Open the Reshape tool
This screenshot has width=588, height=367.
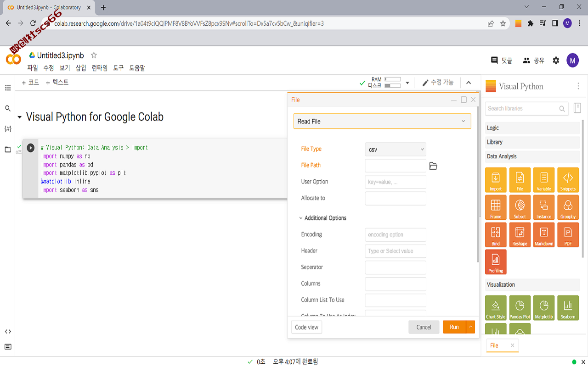click(x=520, y=235)
